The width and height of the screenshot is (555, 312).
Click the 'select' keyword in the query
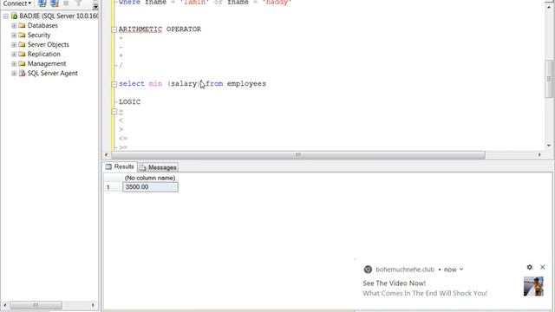pyautogui.click(x=131, y=84)
